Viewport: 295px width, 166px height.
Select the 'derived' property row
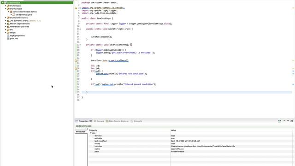pos(190,136)
